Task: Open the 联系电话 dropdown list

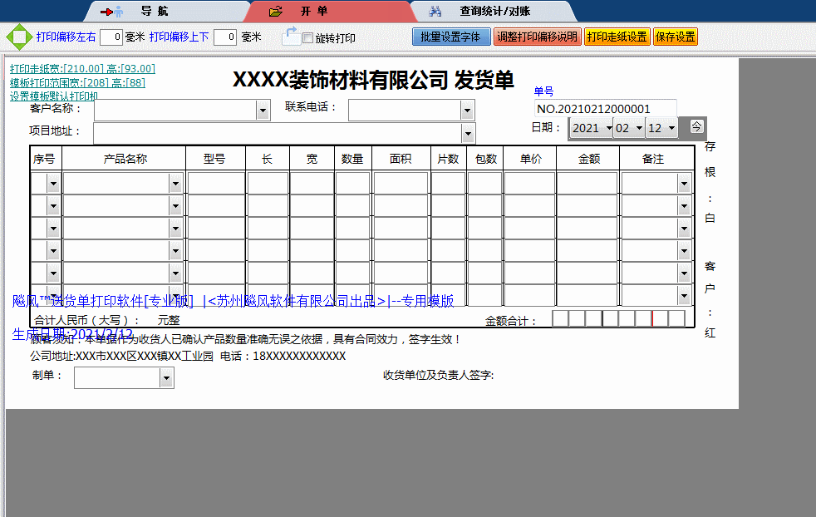Action: pyautogui.click(x=467, y=111)
